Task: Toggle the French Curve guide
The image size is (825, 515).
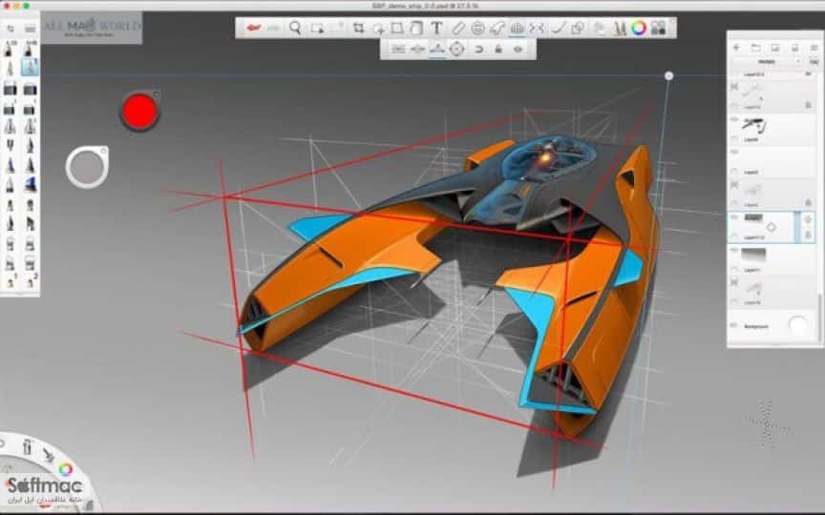Action: coord(497,29)
